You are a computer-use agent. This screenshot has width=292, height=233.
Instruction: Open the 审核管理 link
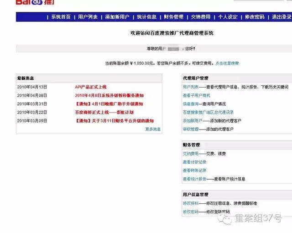tap(190, 129)
